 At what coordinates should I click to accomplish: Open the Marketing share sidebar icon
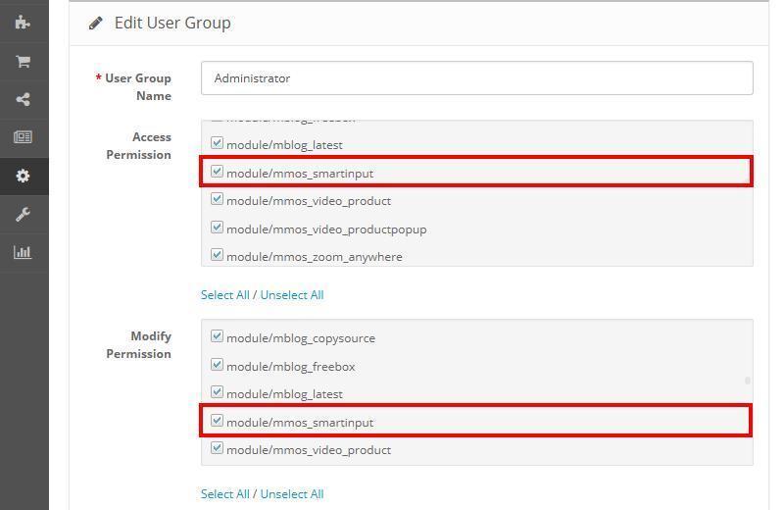coord(23,99)
